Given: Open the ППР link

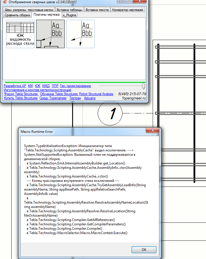Looking at the screenshot, I should [55, 86].
